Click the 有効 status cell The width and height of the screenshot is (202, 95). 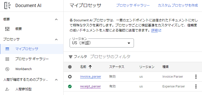pyautogui.click(x=112, y=86)
